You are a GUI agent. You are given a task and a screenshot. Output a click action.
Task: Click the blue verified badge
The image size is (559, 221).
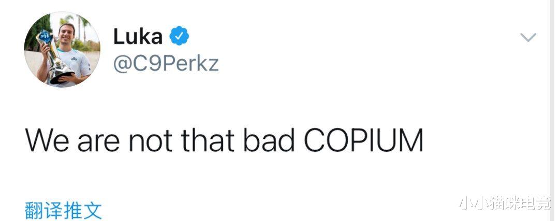[x=180, y=36]
